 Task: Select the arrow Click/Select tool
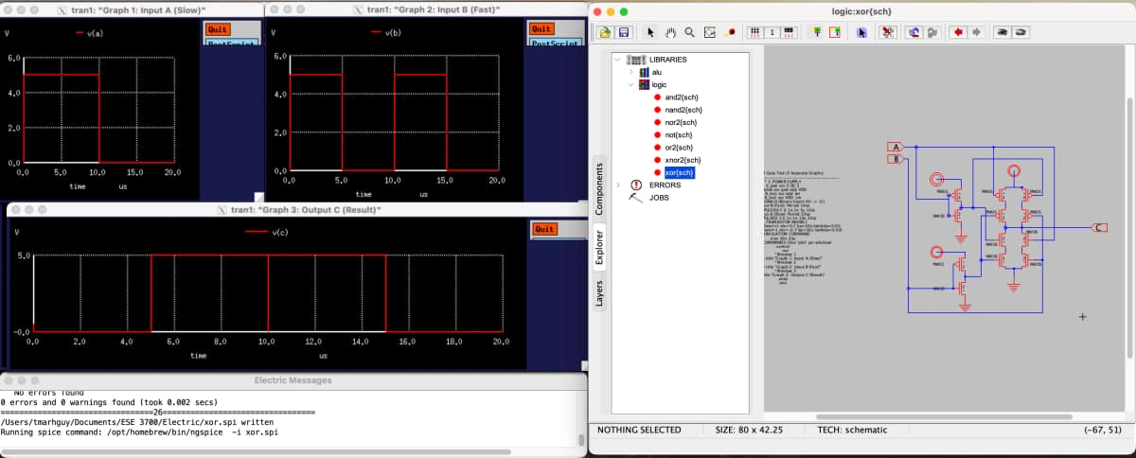tap(651, 32)
